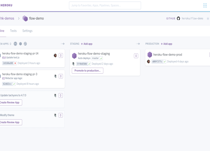Switch to the Settings tab

pyautogui.click(x=27, y=31)
